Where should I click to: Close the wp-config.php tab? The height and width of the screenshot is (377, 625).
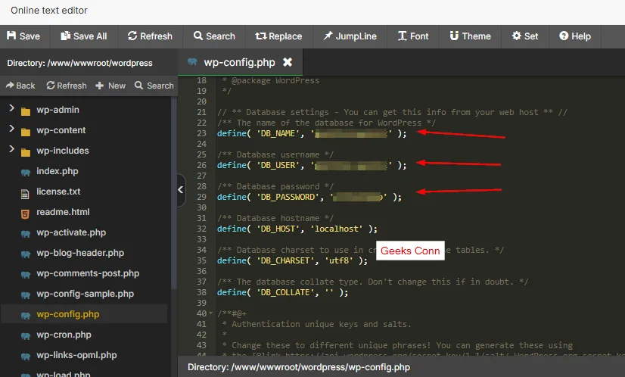pos(288,62)
